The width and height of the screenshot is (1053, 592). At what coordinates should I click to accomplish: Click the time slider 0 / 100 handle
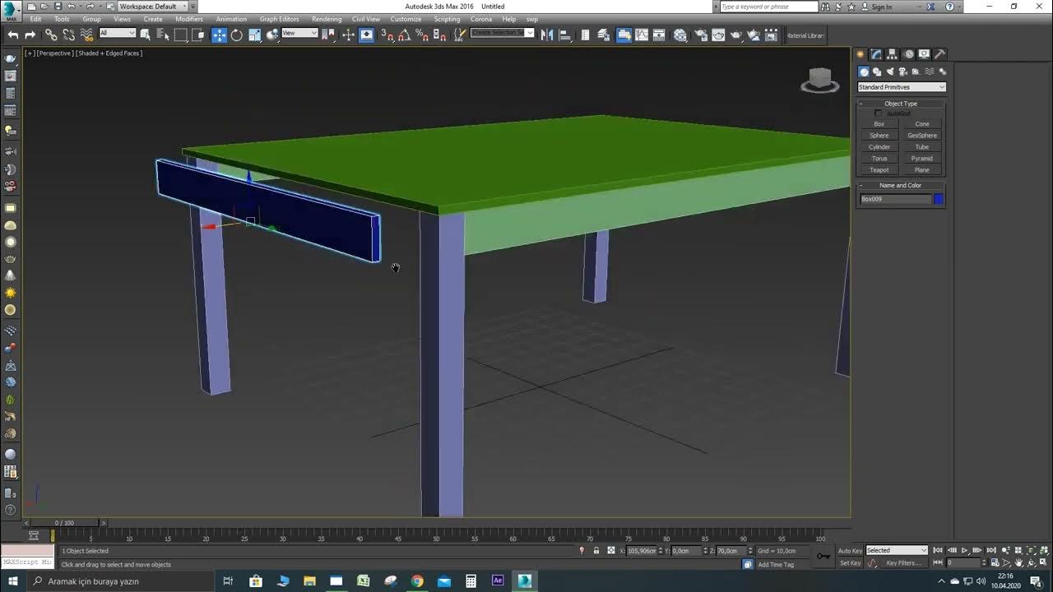click(64, 523)
